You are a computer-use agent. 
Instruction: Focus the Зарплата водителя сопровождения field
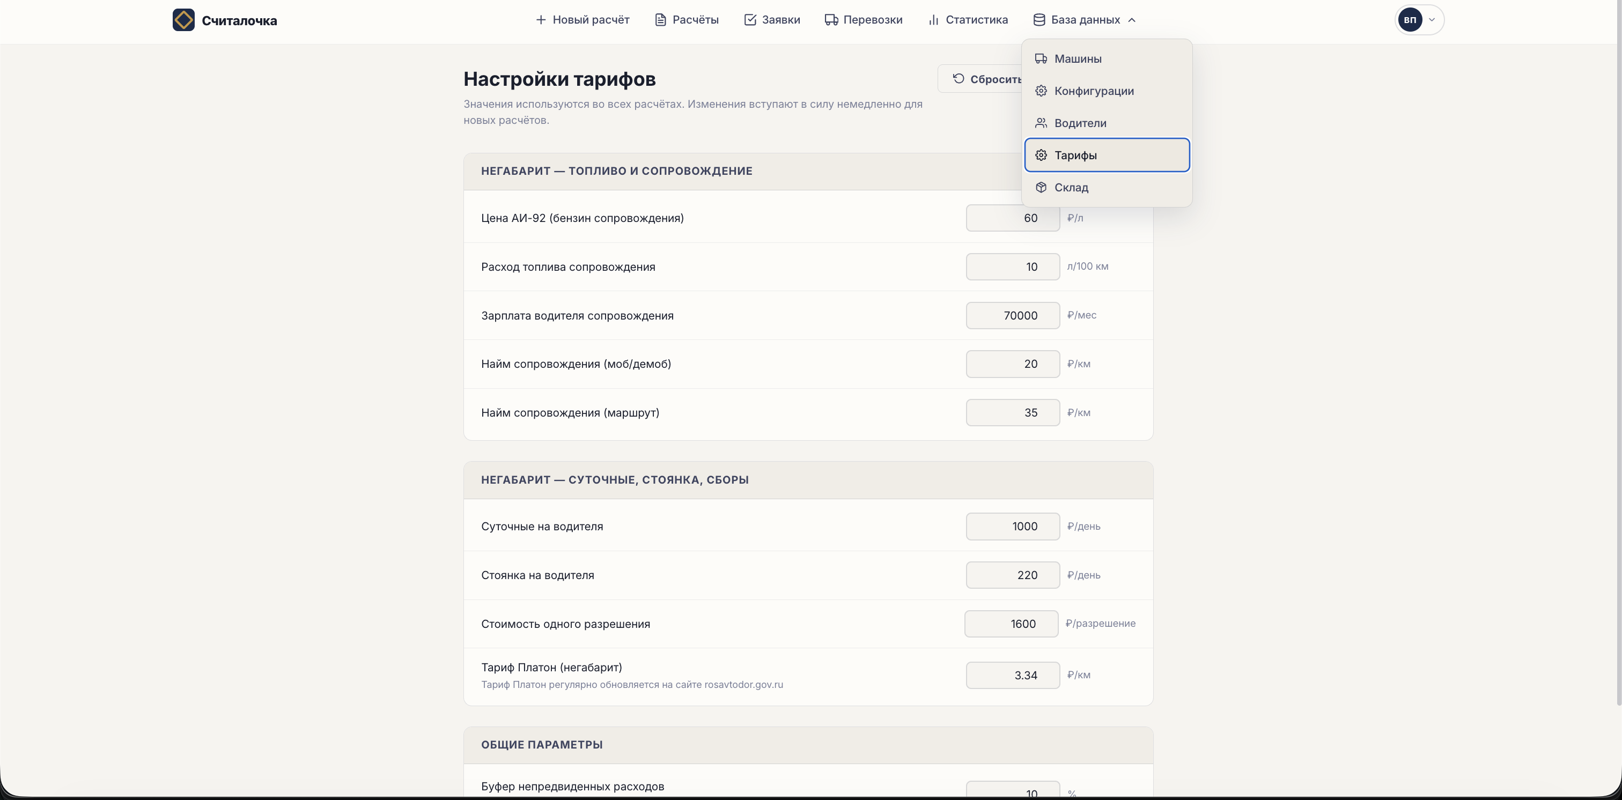1013,315
